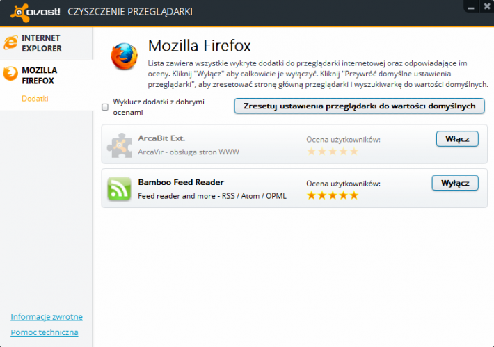Open the Internet Explorer tab

pos(46,43)
